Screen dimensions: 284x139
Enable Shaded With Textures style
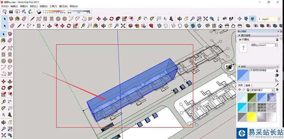point(193,26)
